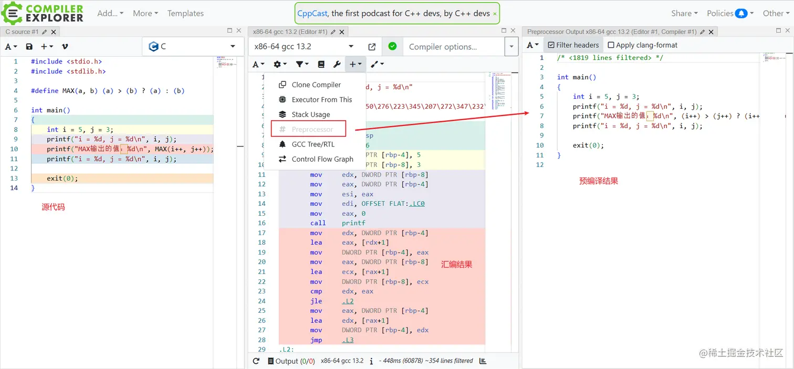Open the x86-64 gcc 13.2 compiler picker
Image resolution: width=794 pixels, height=369 pixels.
305,47
